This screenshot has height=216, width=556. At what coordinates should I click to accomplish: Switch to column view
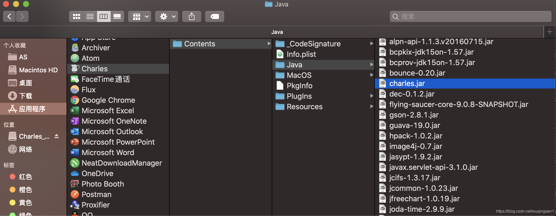click(104, 16)
